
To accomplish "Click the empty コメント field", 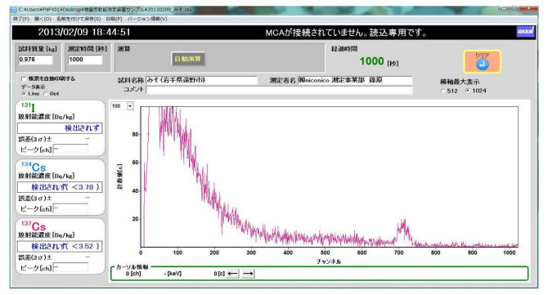I will 279,90.
